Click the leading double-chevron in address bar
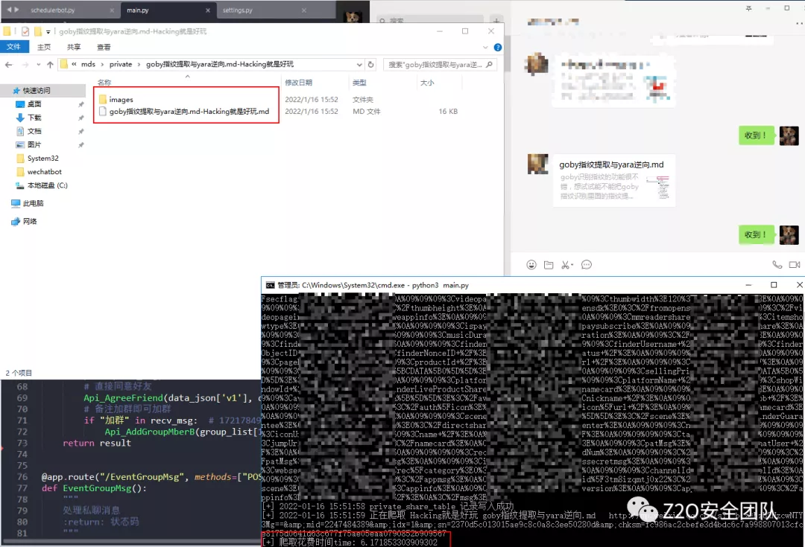Viewport: 805px width, 547px height. (x=75, y=65)
